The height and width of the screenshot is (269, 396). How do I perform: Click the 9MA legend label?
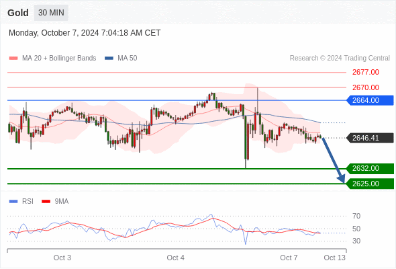(x=62, y=202)
